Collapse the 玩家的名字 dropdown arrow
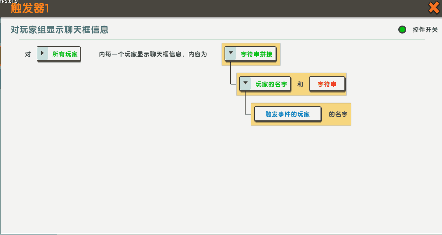 pos(245,84)
